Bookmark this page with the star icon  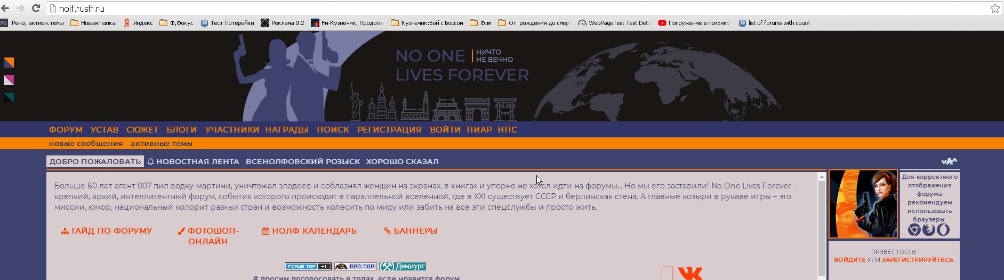[x=995, y=8]
